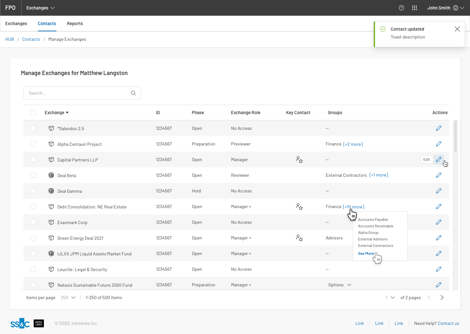Check the Alpha Centauri Project checkbox
Image resolution: width=470 pixels, height=334 pixels.
33,144
